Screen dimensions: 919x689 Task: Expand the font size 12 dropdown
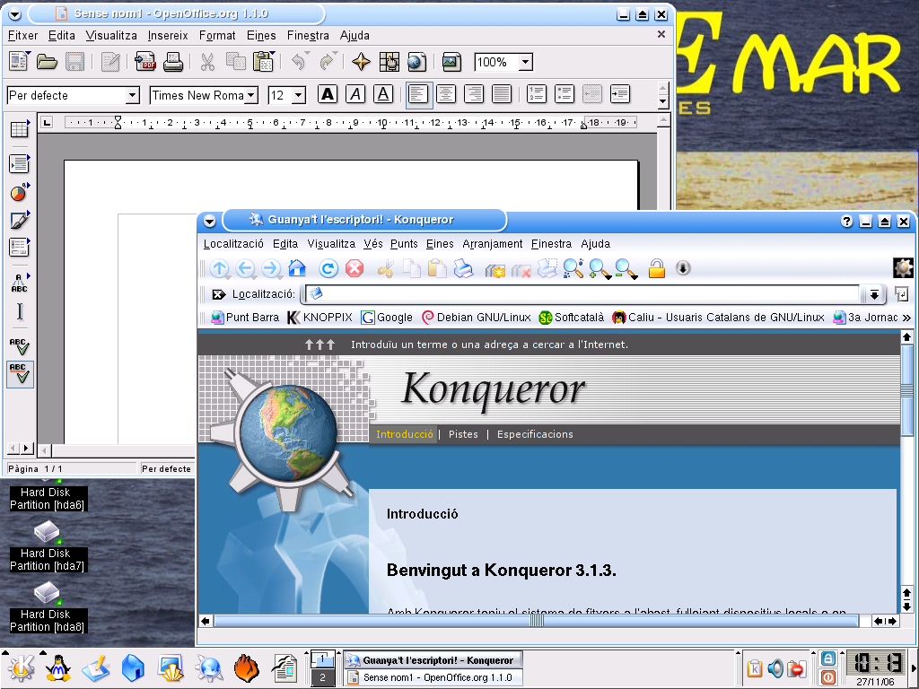point(299,95)
